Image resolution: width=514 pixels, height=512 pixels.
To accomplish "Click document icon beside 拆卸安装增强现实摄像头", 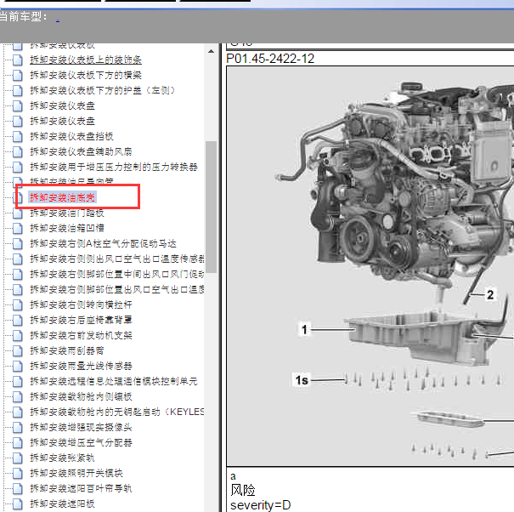I will point(17,427).
